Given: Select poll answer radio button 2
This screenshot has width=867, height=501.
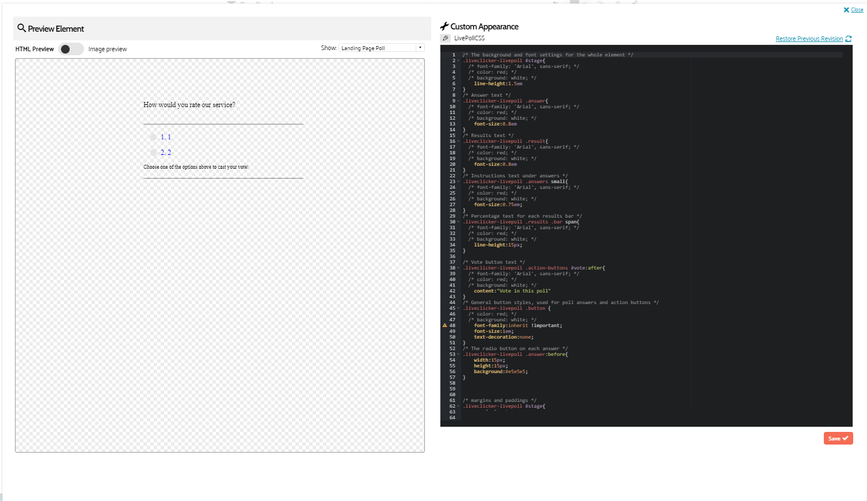Looking at the screenshot, I should pos(153,153).
